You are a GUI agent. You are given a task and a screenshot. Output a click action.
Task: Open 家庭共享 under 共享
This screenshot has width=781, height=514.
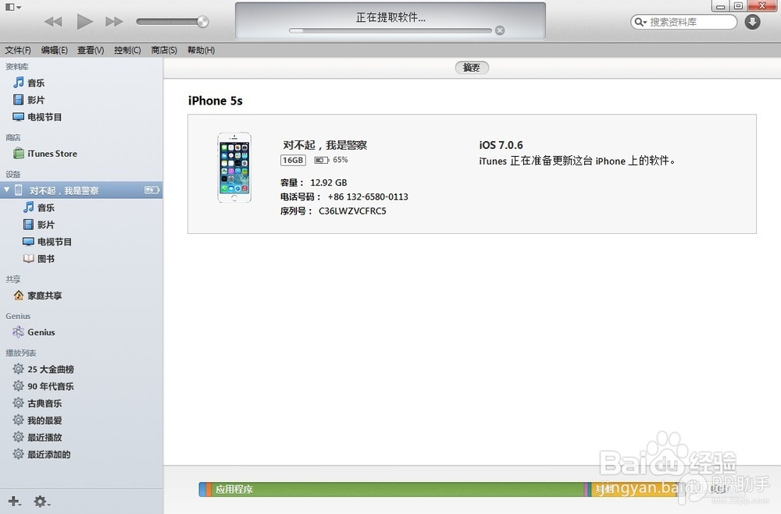coord(43,296)
